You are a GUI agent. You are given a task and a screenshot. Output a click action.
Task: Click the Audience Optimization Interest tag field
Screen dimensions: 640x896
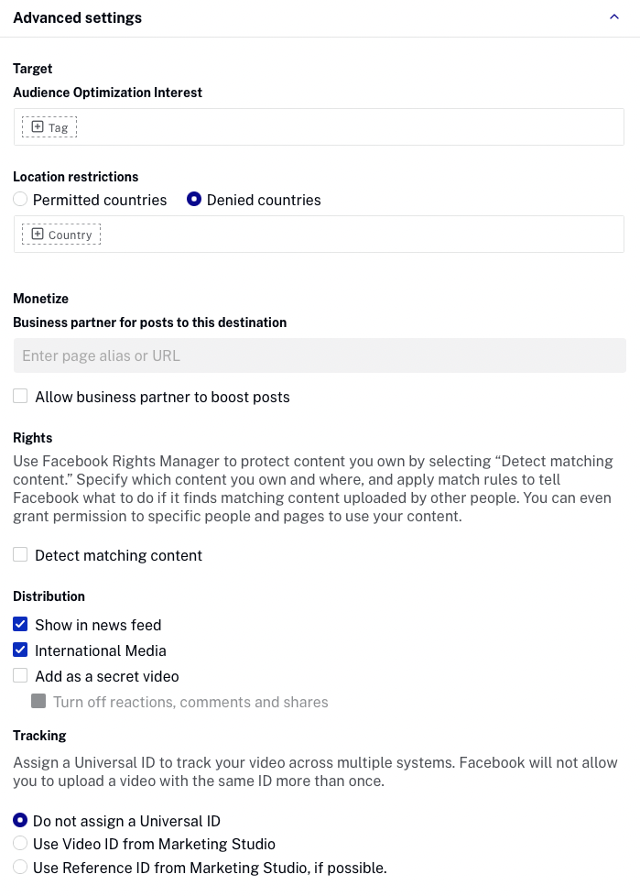348,127
